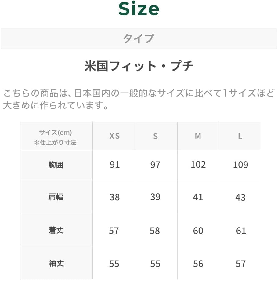
Task: Select the 着丈 value 60 for M
Action: (x=198, y=231)
